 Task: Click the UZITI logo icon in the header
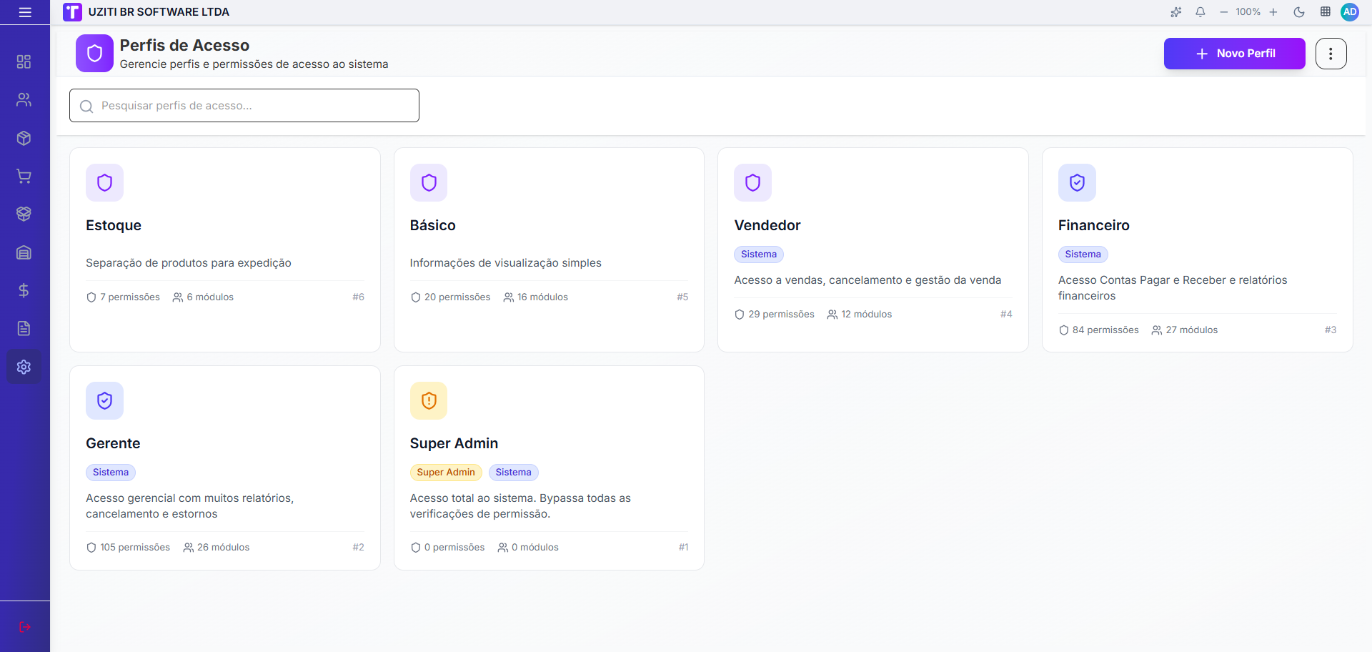(x=72, y=12)
